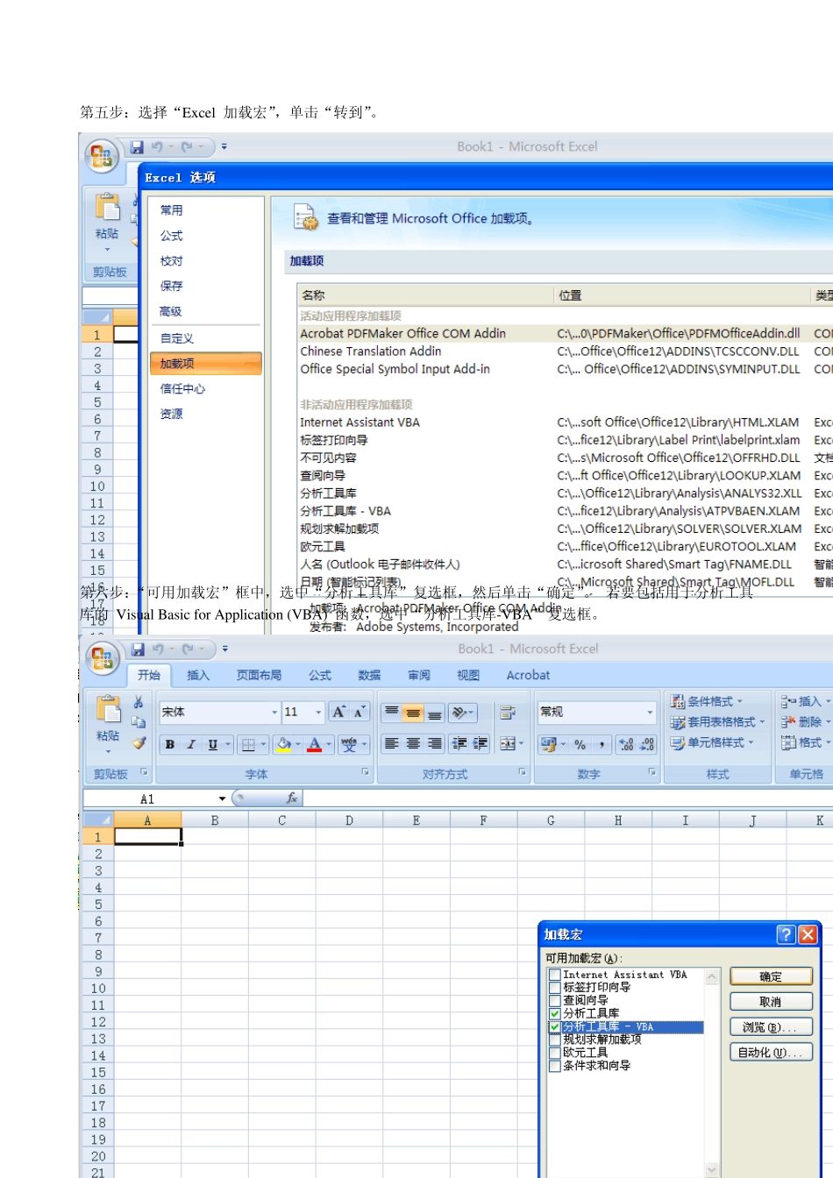Click the Top Align icon
The width and height of the screenshot is (833, 1178).
(x=392, y=712)
